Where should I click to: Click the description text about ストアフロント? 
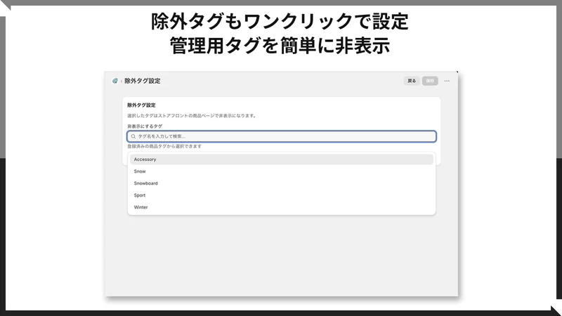(192, 116)
